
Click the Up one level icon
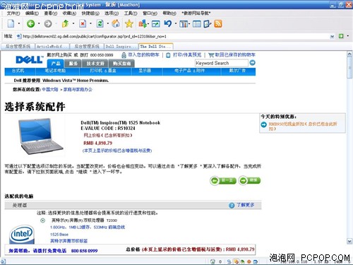click(x=65, y=23)
